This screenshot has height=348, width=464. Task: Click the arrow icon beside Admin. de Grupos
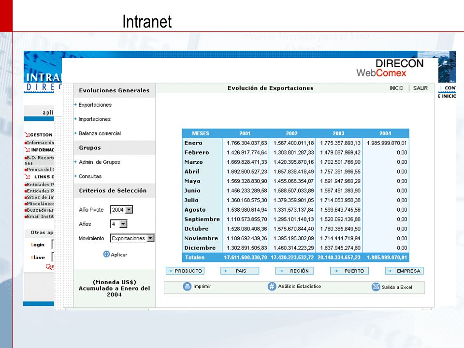coord(75,162)
